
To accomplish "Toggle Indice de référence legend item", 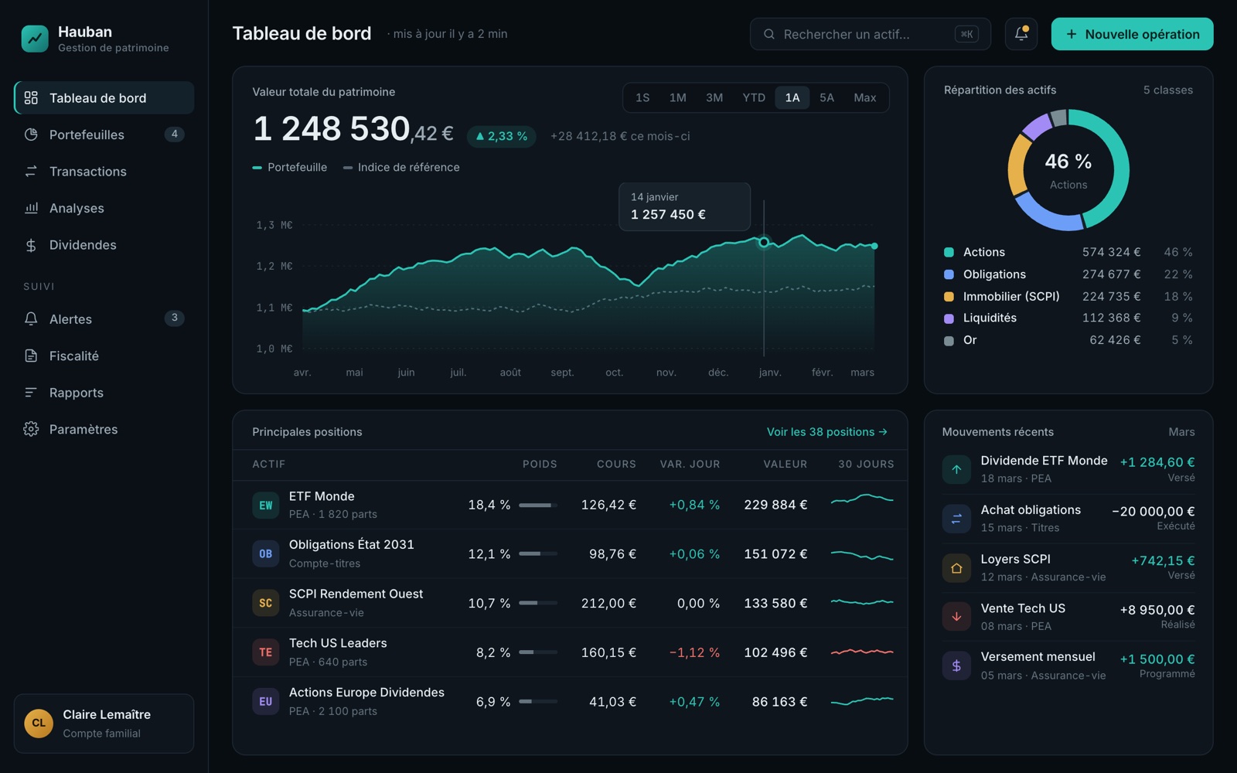I will 401,167.
